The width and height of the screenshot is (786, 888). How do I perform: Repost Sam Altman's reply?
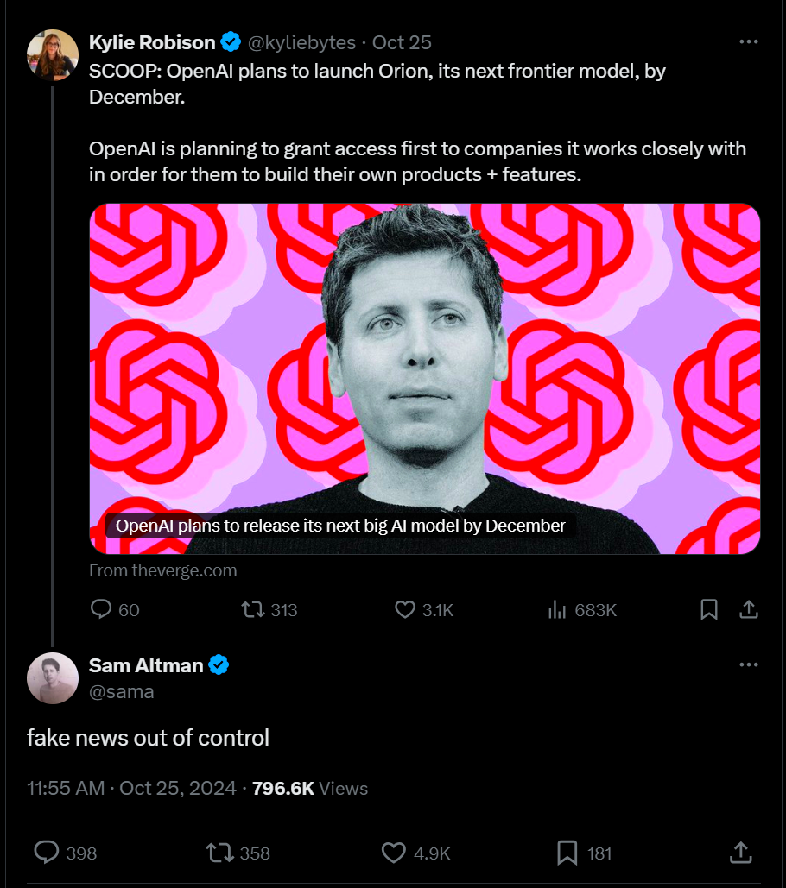click(219, 853)
